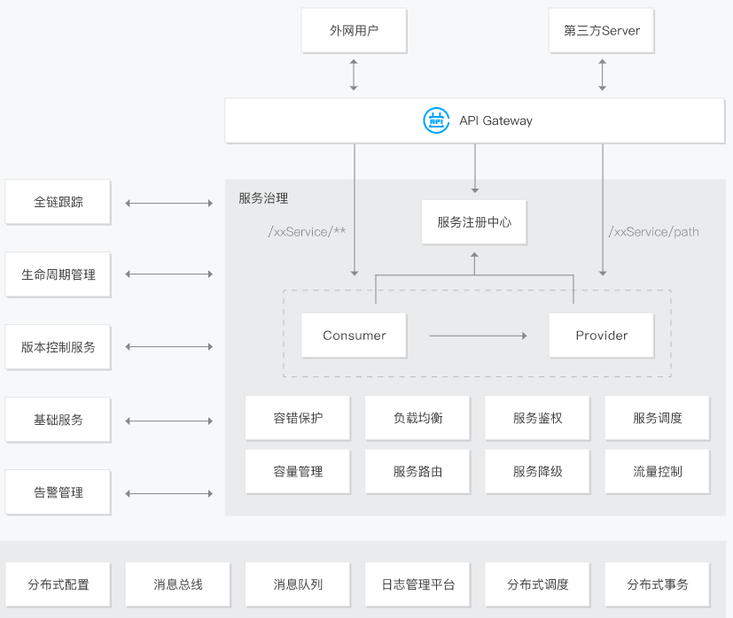Click the 日志管理平台 component
Image resolution: width=733 pixels, height=618 pixels.
[417, 584]
